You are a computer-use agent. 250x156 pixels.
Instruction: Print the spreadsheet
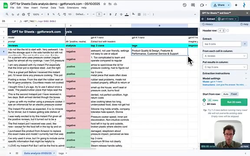(23, 14)
